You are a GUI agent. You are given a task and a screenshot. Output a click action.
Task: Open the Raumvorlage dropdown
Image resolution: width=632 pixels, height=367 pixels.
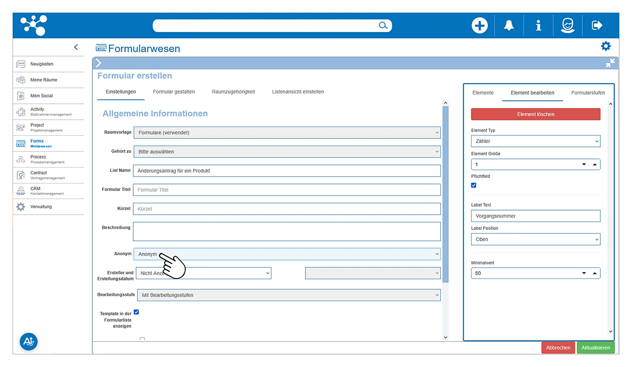point(287,132)
